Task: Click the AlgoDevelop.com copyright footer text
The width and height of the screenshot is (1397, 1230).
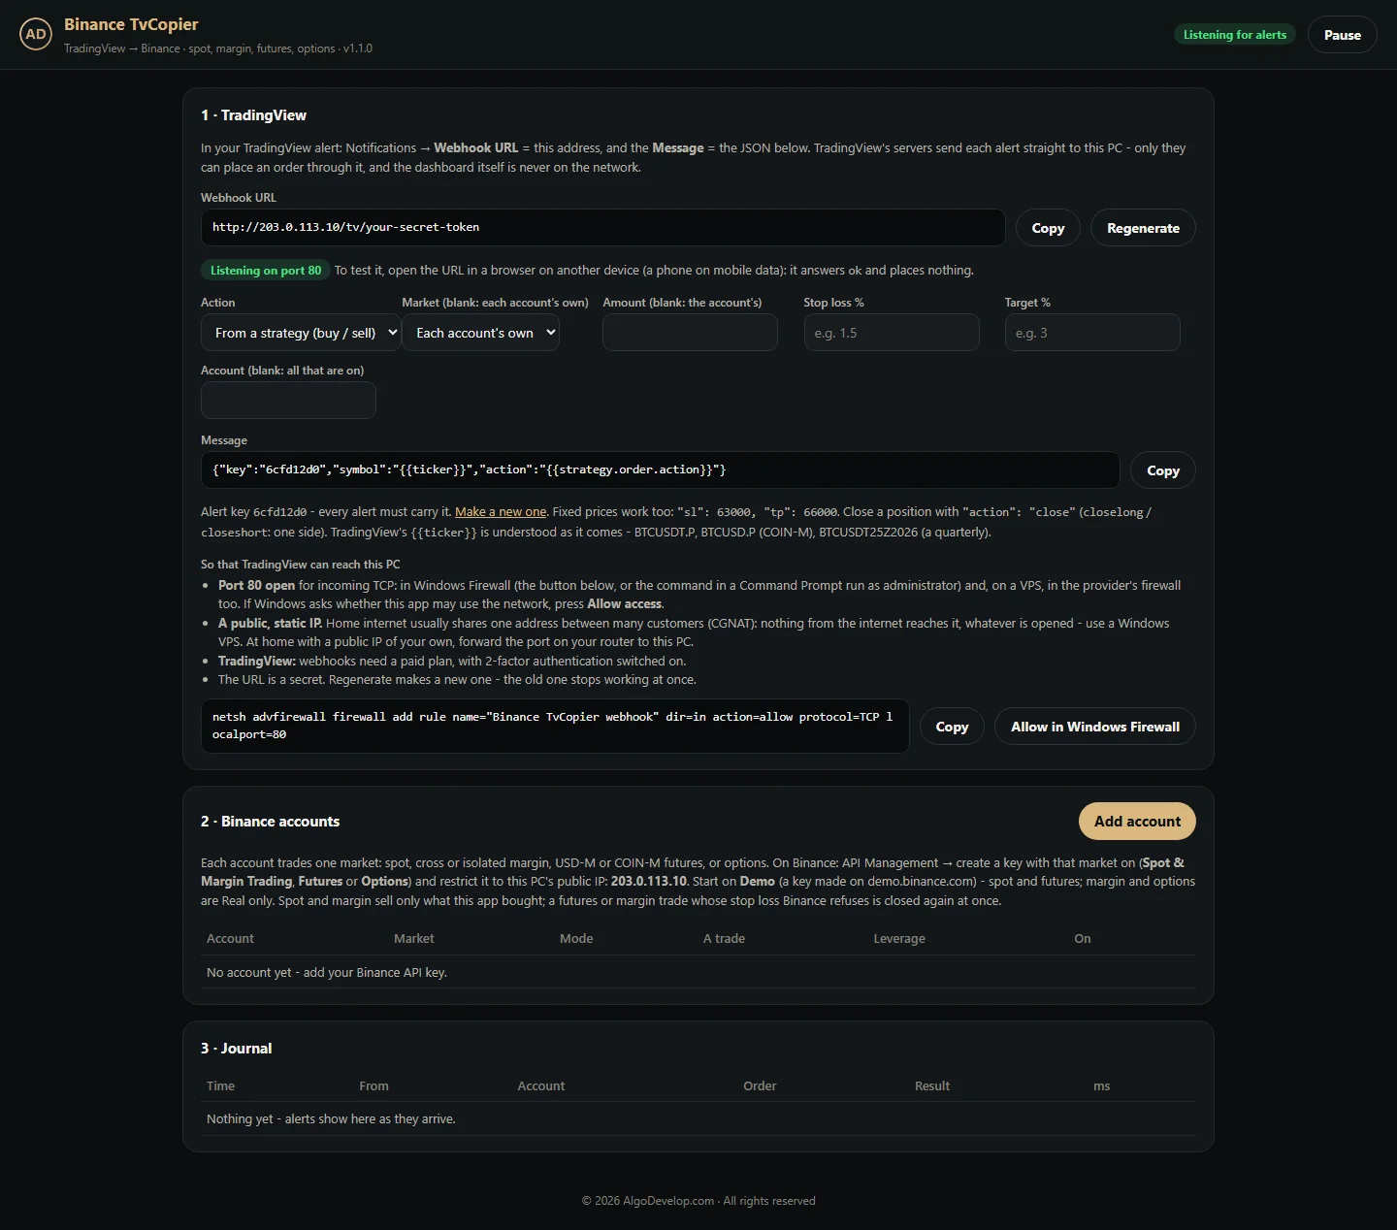Action: (698, 1201)
